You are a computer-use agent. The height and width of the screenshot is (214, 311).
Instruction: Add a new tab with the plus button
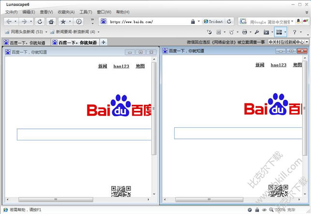[x=104, y=42]
